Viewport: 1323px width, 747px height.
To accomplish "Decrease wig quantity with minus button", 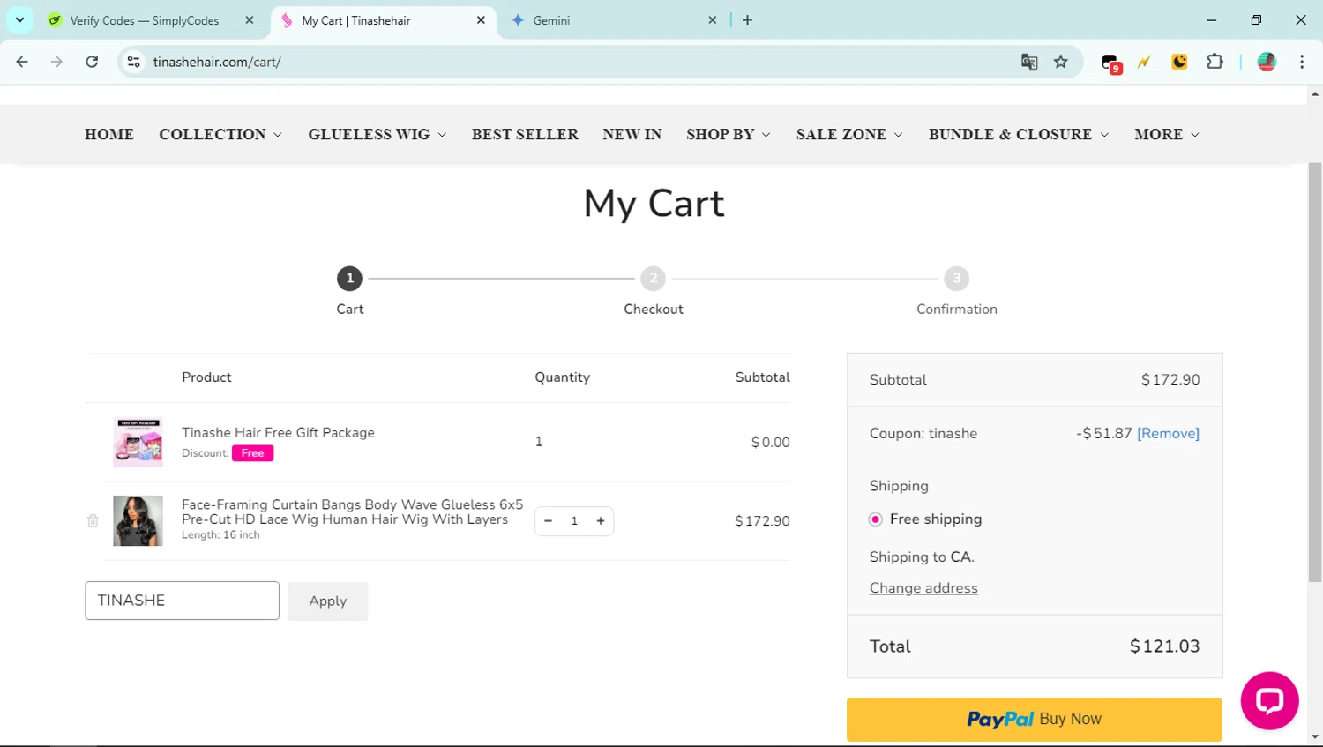I will click(x=549, y=521).
